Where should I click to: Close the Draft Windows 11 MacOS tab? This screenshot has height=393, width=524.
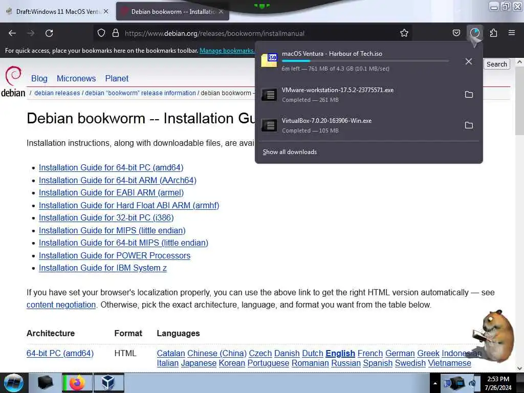[x=106, y=11]
